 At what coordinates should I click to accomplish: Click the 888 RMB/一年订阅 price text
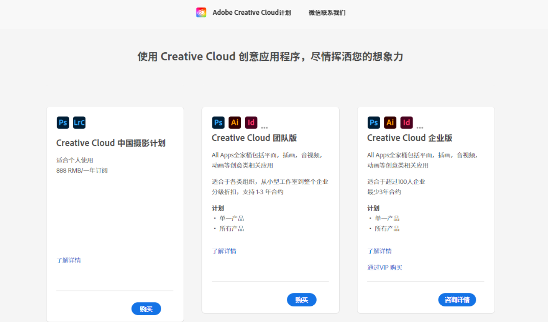click(82, 171)
